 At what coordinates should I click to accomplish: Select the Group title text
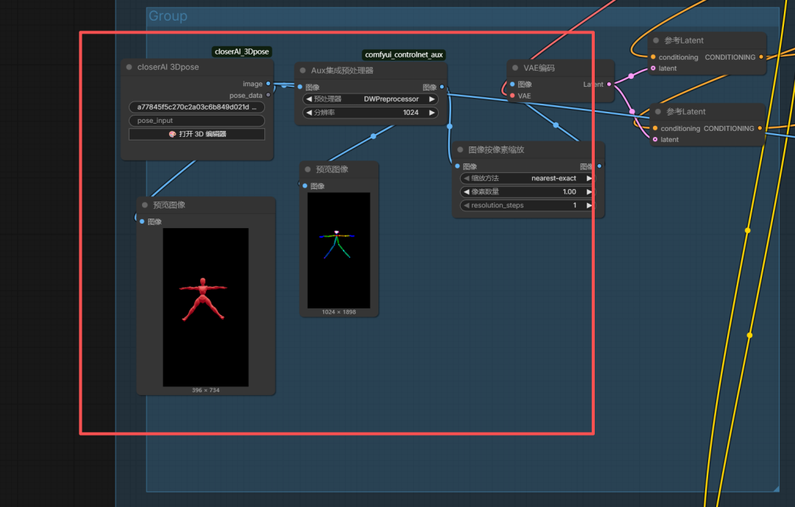[168, 16]
